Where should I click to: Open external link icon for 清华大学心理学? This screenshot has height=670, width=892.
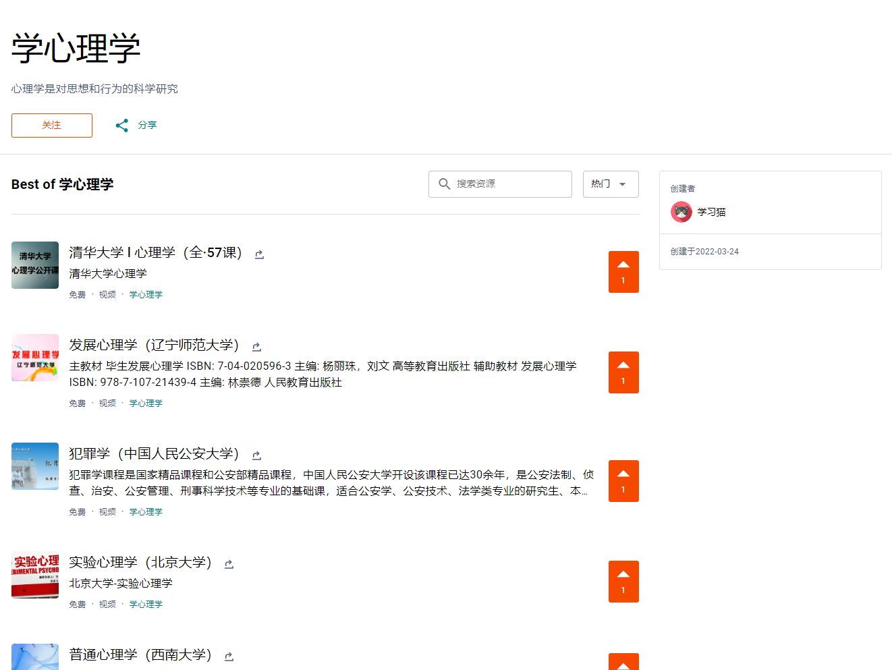pos(259,254)
